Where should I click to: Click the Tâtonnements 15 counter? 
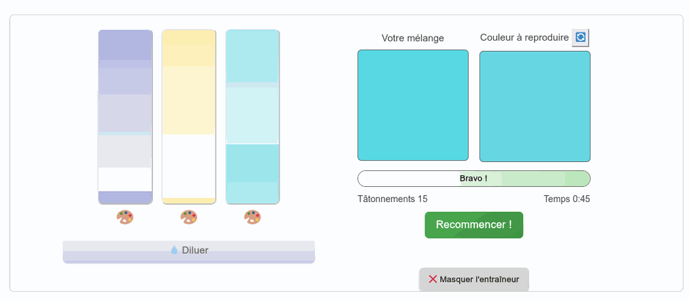point(393,199)
